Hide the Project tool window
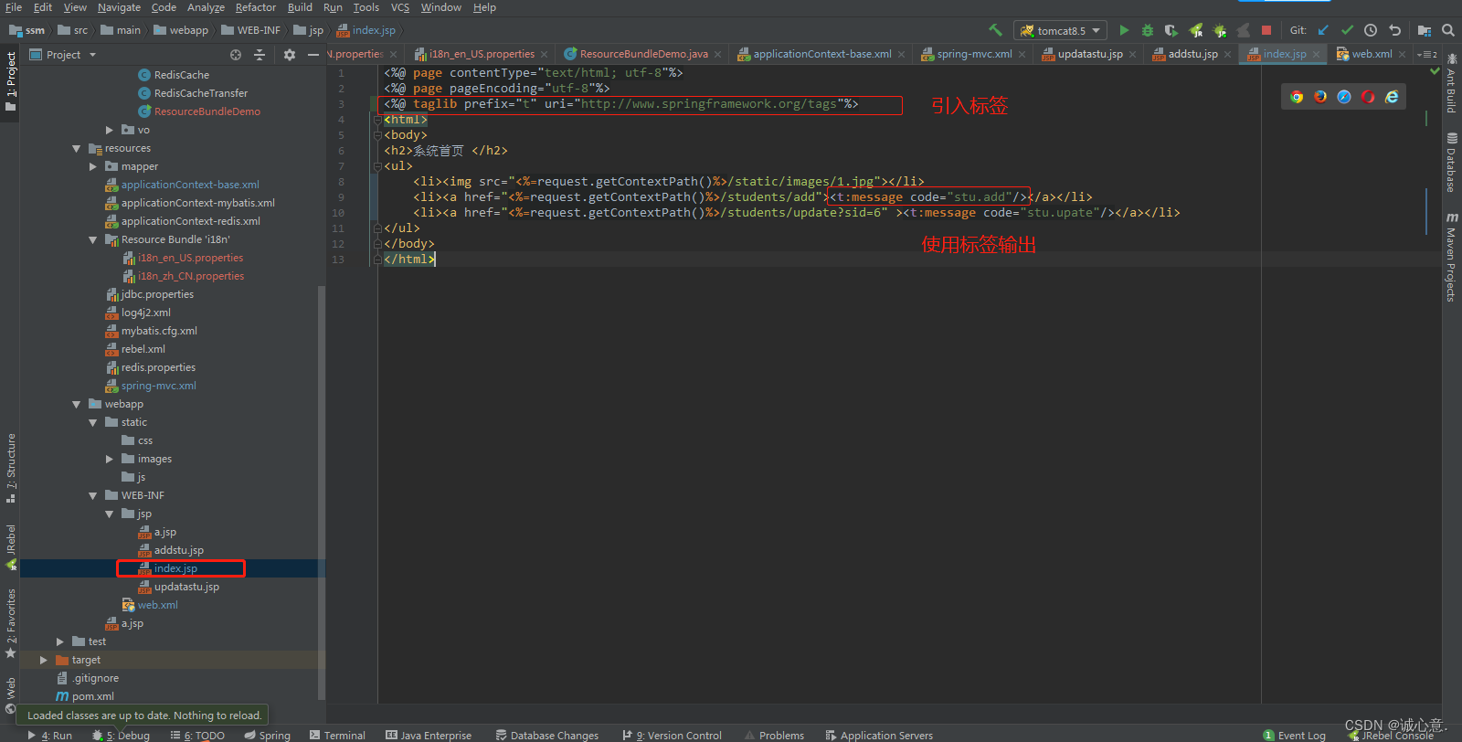The image size is (1462, 742). (313, 55)
